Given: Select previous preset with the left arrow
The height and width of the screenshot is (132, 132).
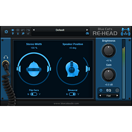Looking at the screenshot, I should point(34,30).
